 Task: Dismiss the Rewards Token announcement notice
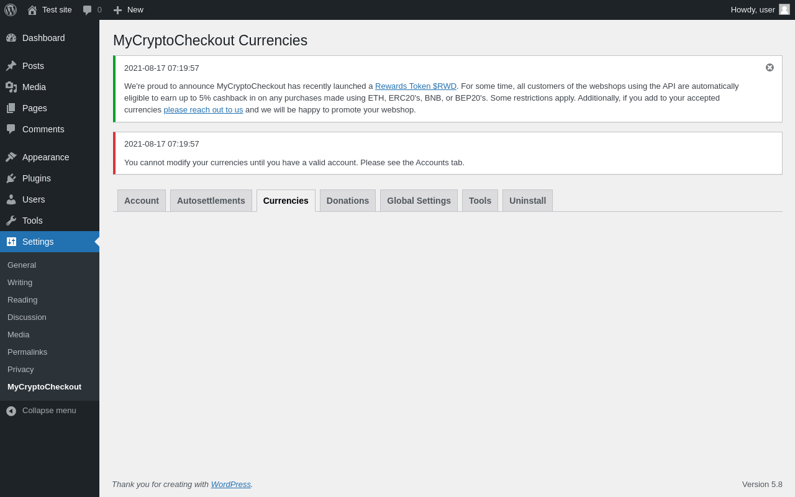[x=770, y=68]
